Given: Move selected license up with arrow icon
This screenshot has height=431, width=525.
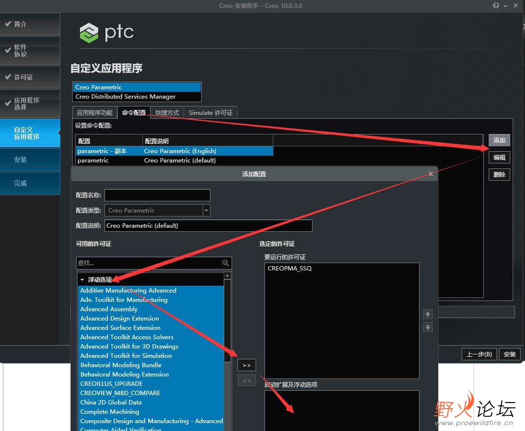Looking at the screenshot, I should 427,314.
